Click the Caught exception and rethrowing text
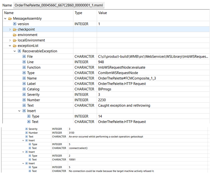 click(124, 106)
